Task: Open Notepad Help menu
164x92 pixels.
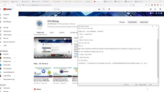Action: [91, 28]
